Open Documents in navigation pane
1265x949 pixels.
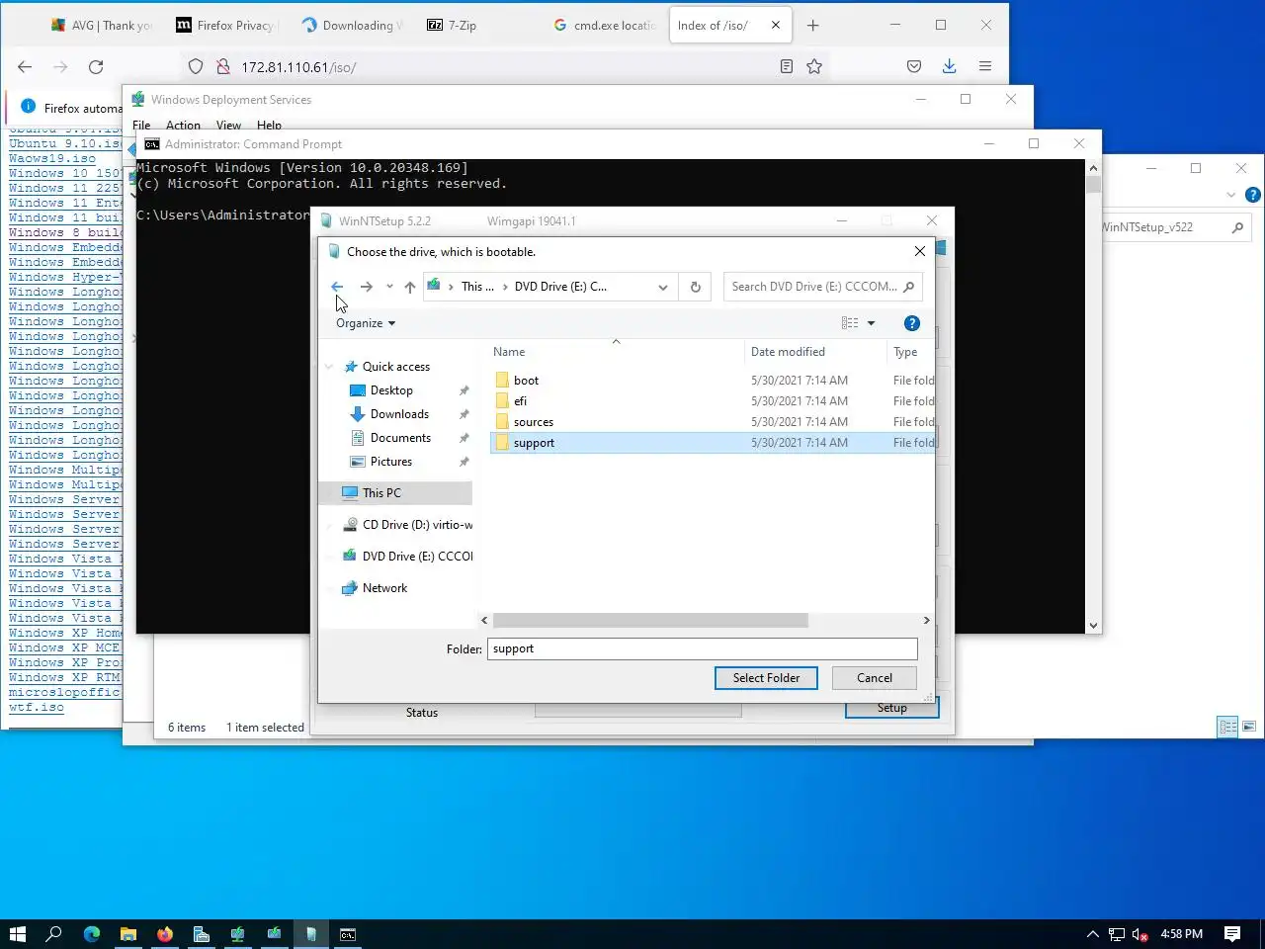click(400, 438)
